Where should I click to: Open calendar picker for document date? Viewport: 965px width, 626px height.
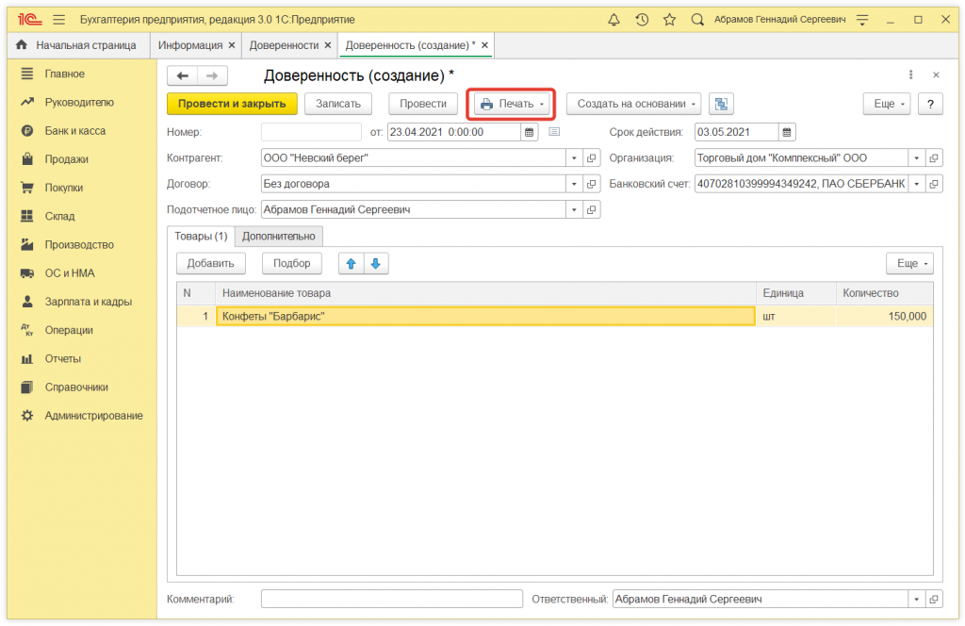(529, 132)
